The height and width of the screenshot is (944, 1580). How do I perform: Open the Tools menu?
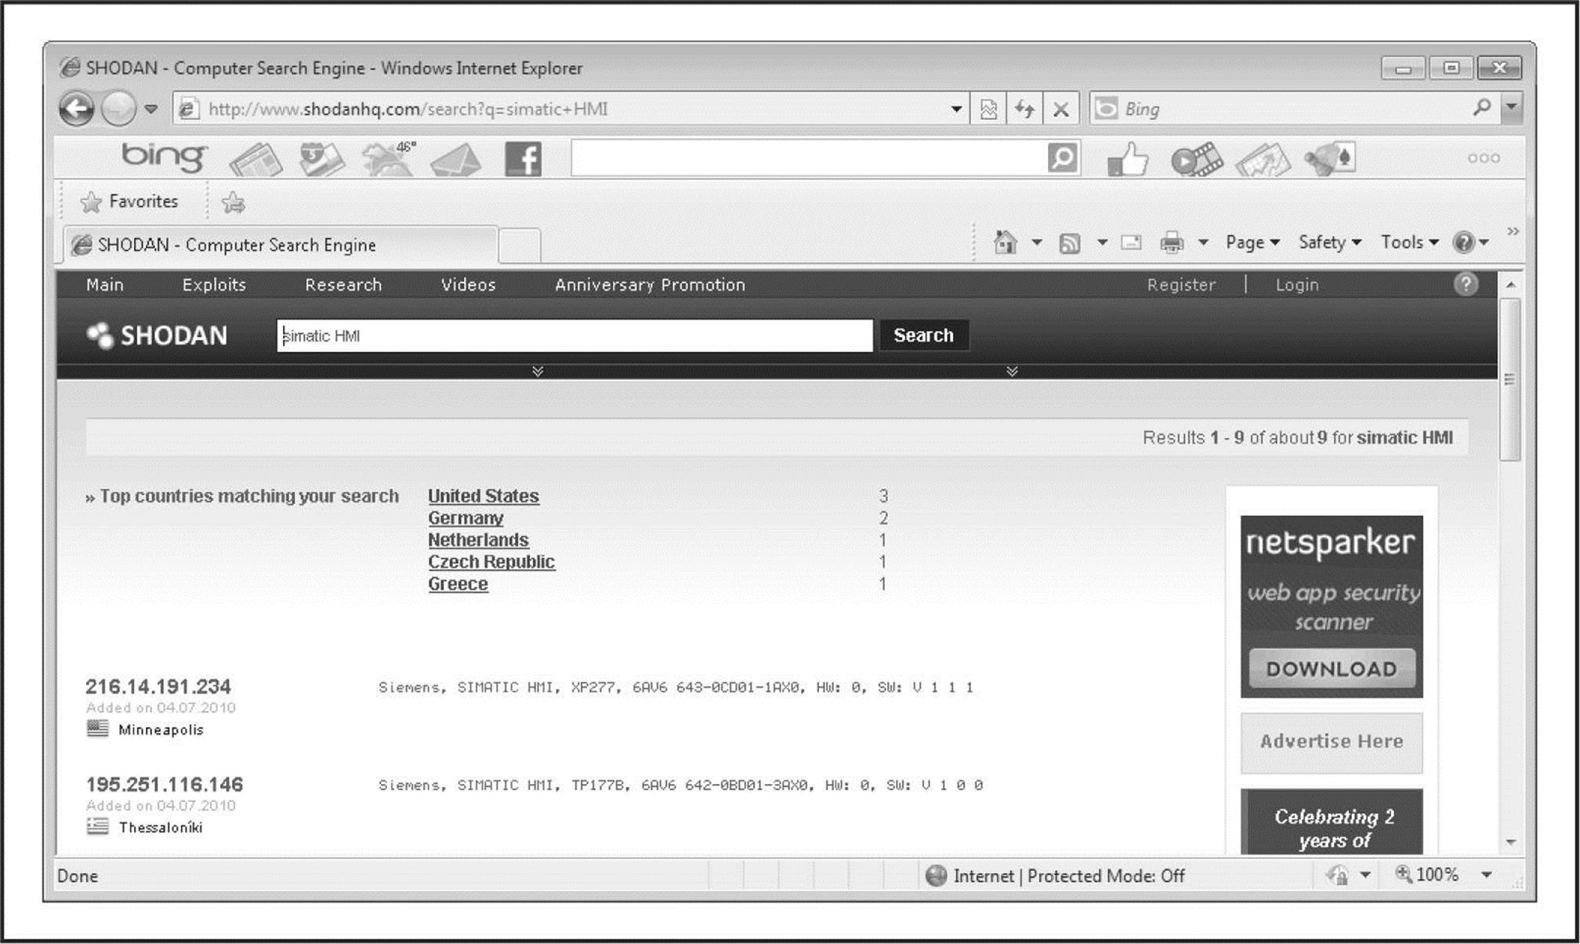(1410, 242)
